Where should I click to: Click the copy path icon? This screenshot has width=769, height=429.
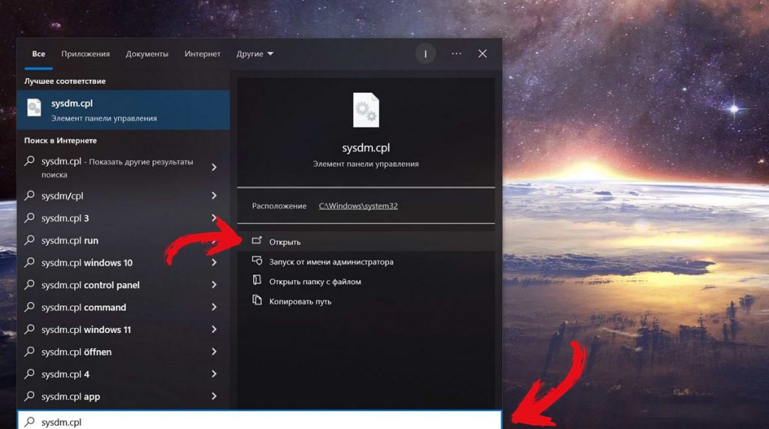(257, 300)
